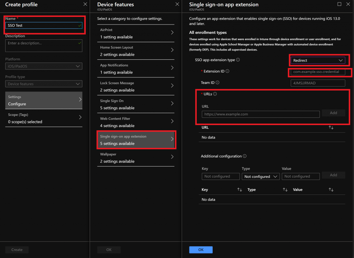354x258 pixels.
Task: Open SSO app extension type Redirect dropdown
Action: [x=317, y=60]
